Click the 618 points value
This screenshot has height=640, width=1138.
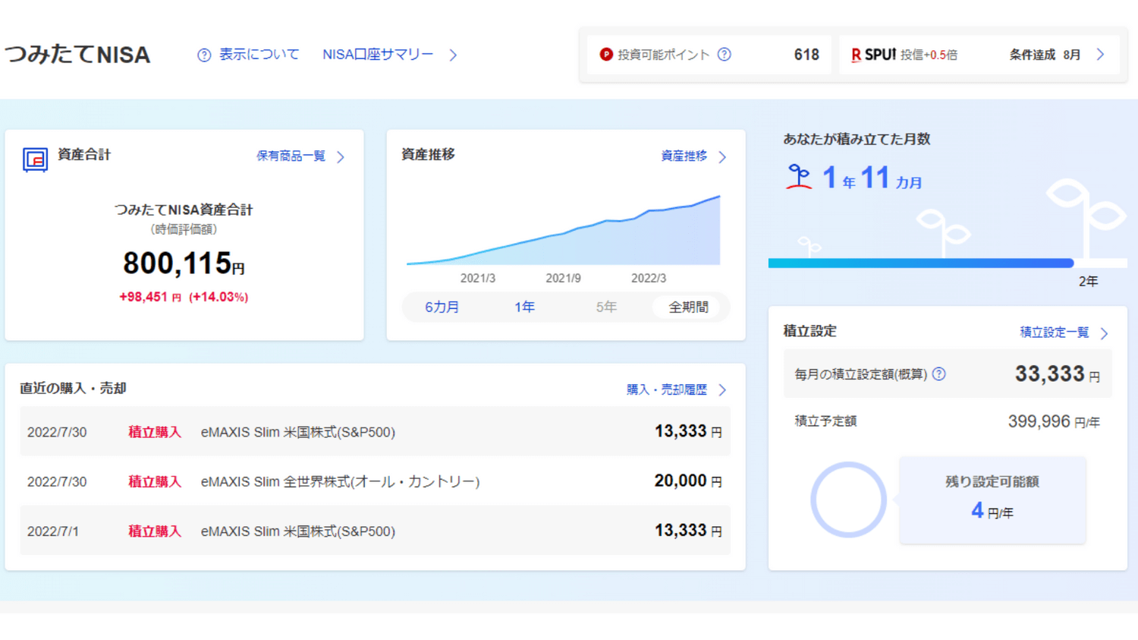pos(806,55)
